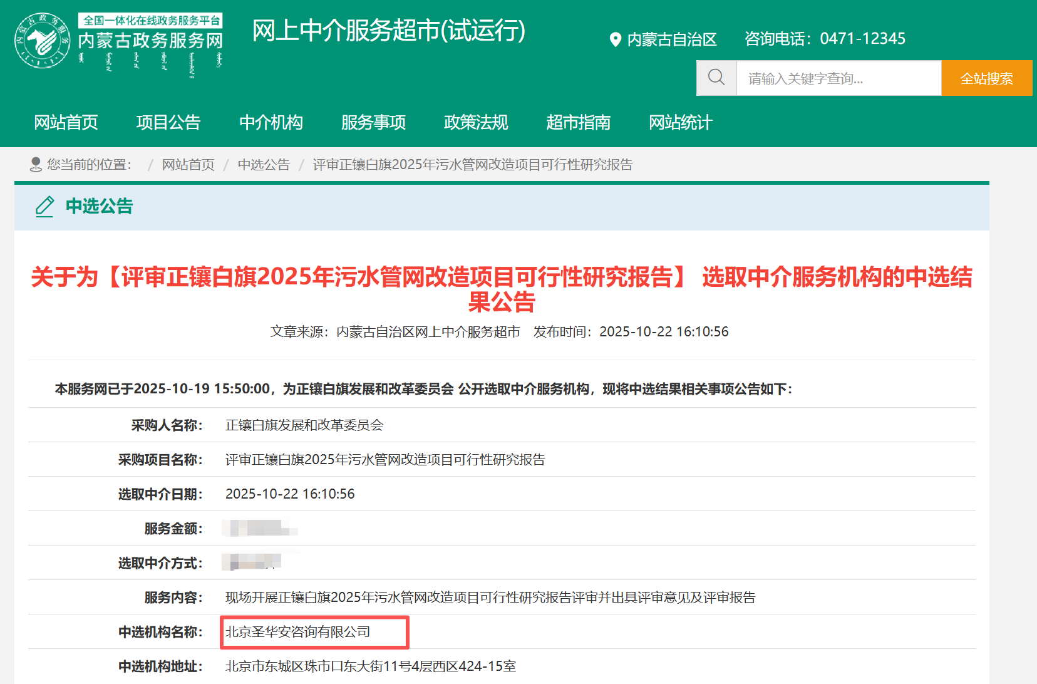Image resolution: width=1037 pixels, height=684 pixels.
Task: Open 超市指南 in the navigation bar
Action: [577, 123]
